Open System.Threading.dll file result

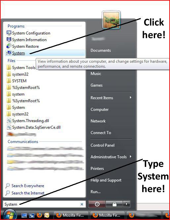pos(28,121)
